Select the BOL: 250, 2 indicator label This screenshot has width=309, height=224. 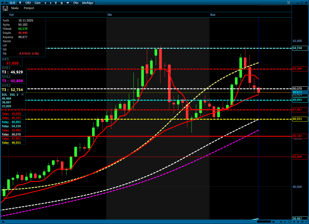[x=10, y=95]
